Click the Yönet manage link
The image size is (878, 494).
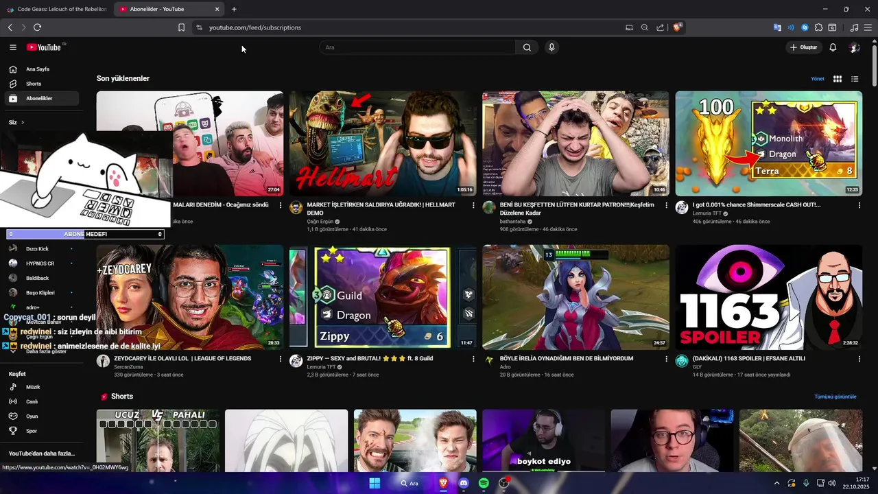(818, 79)
